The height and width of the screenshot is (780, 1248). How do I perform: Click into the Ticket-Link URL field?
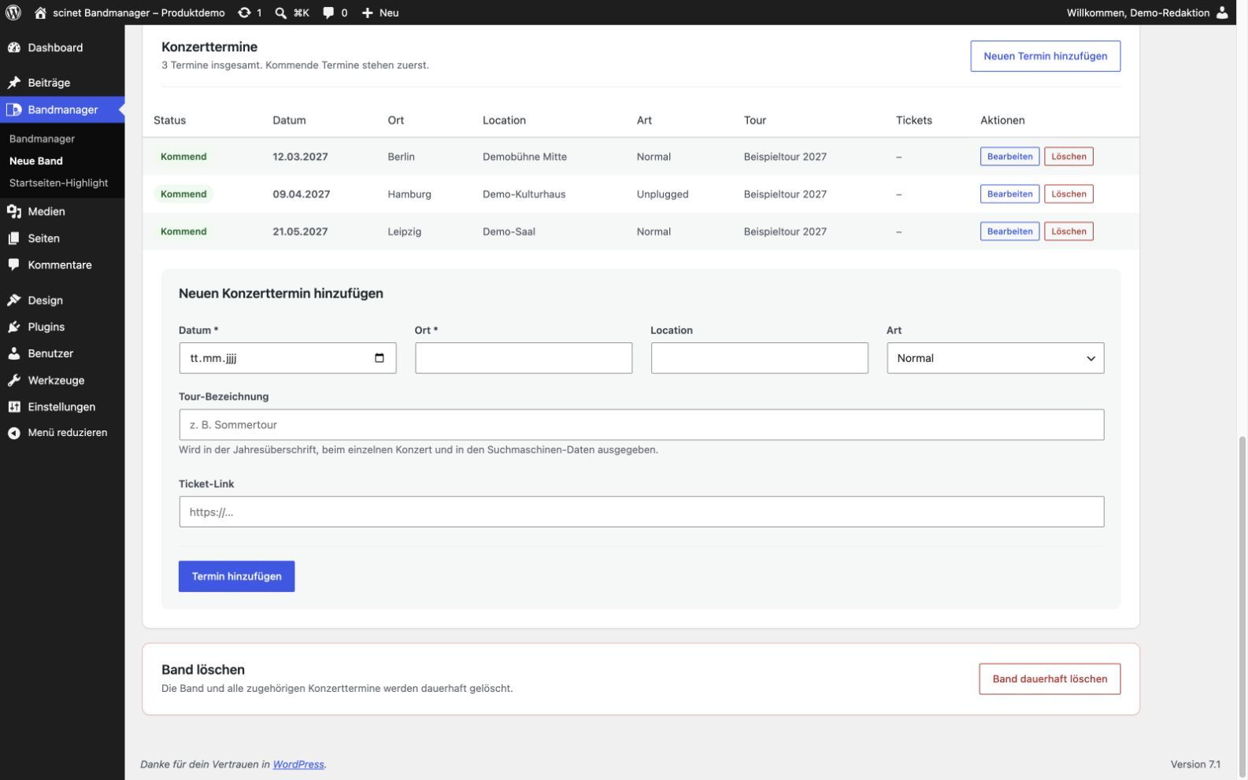tap(641, 512)
